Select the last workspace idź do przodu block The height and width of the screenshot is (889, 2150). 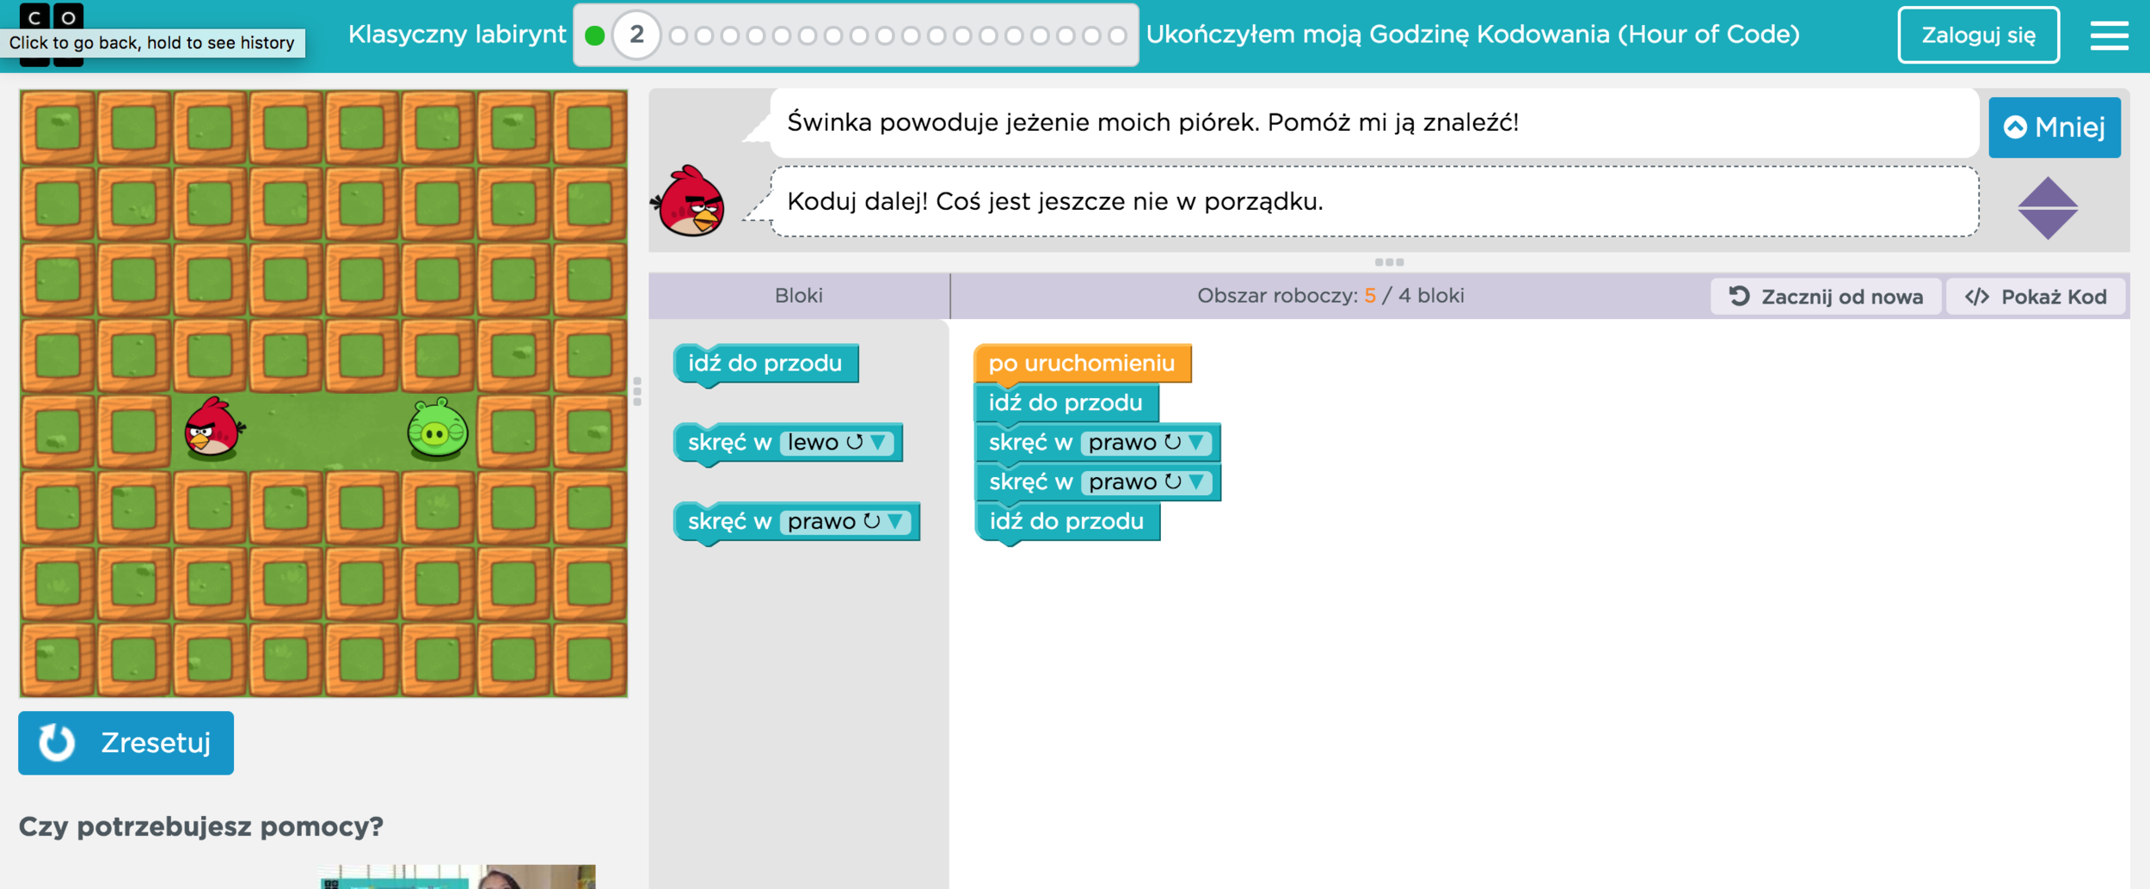(x=1067, y=522)
